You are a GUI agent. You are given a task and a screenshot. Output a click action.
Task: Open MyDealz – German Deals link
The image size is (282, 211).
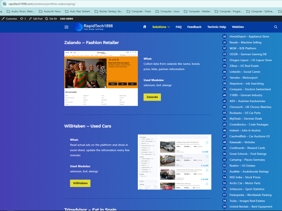[246, 119]
